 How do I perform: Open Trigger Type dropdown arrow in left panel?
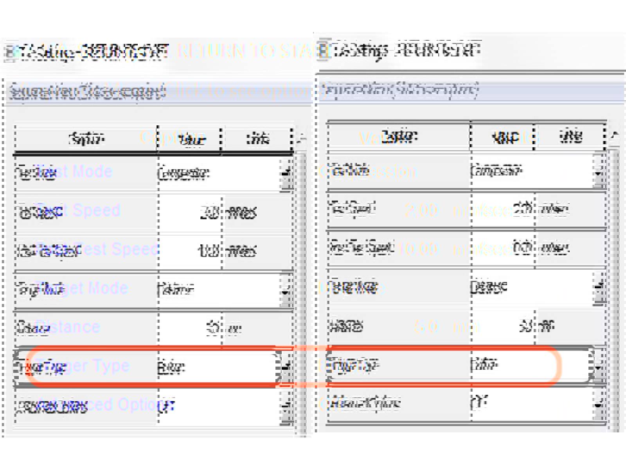287,367
